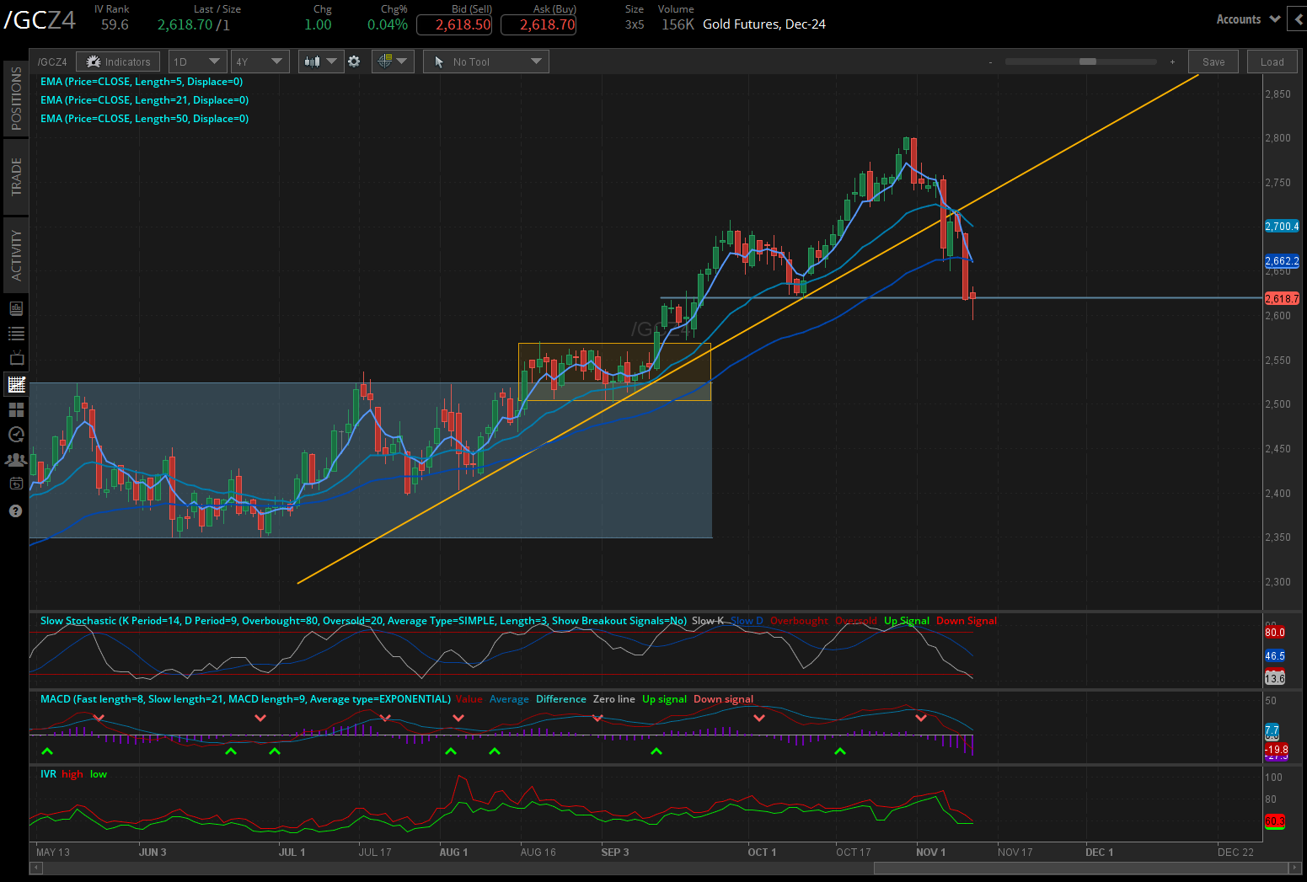
Task: Open the news quote icon above the list icon
Action: coord(16,308)
